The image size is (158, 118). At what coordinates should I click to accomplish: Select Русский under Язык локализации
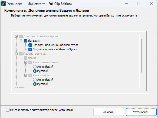35,71
